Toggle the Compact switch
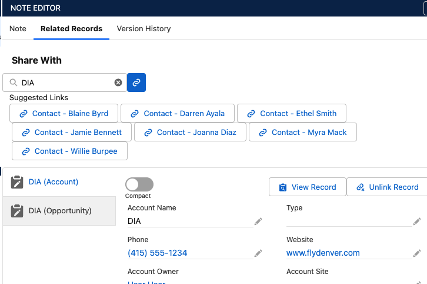427x284 pixels. point(139,184)
